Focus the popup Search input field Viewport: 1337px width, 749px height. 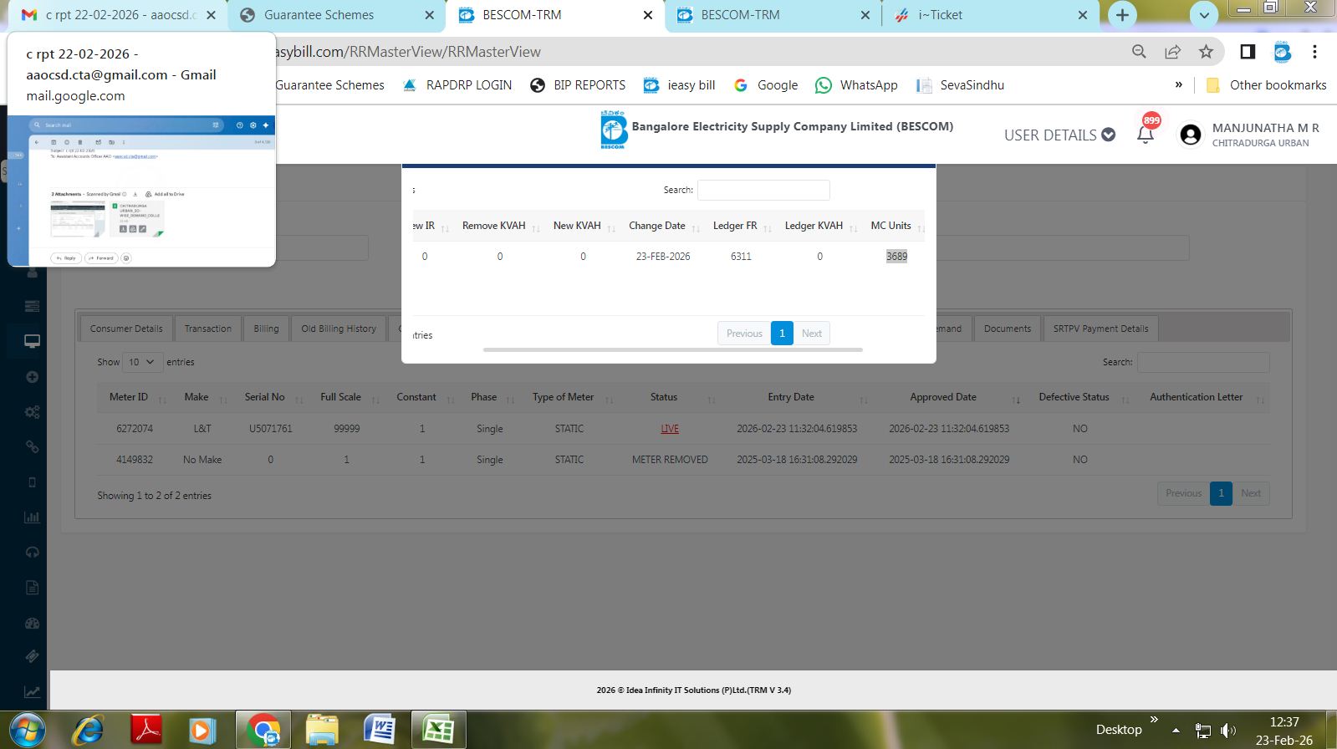click(763, 190)
